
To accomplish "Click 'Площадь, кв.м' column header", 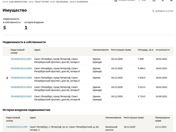I will 146,50.
